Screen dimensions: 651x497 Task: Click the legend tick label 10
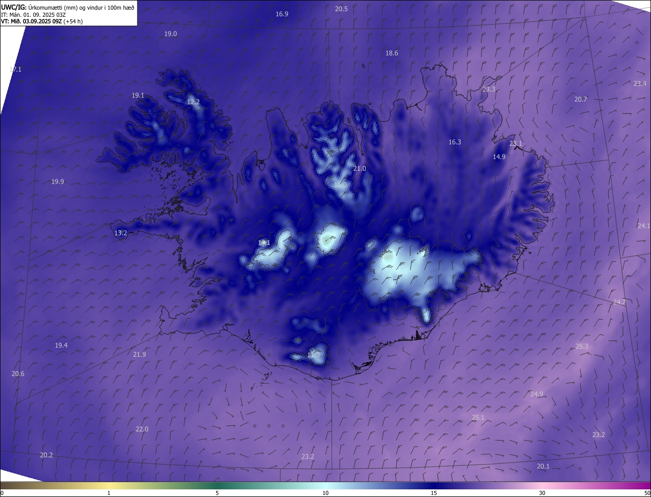(325, 493)
